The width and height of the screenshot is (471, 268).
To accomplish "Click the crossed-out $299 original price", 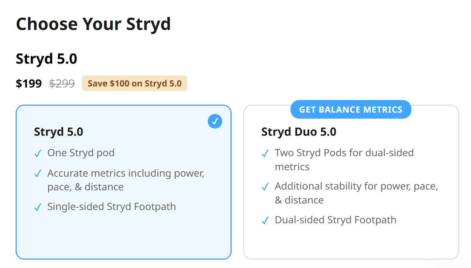I will coord(62,83).
